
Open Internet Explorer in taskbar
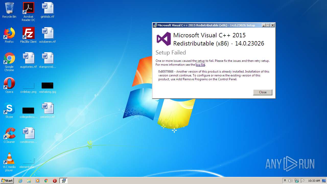(20, 181)
